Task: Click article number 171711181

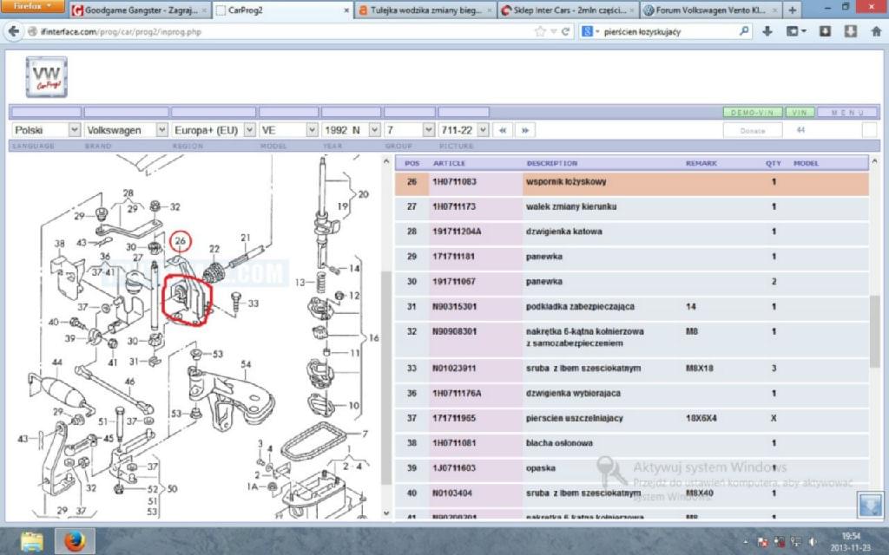Action: (451, 257)
